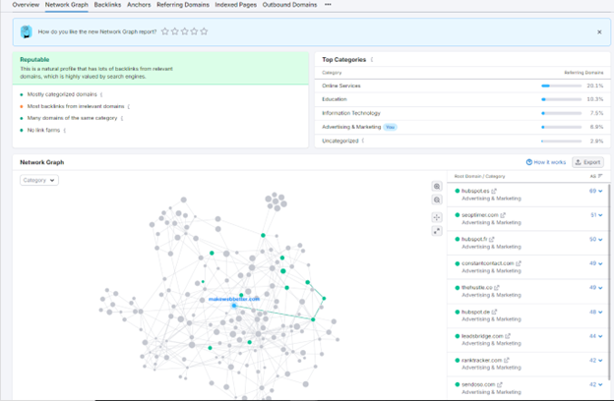
Task: Click the Information Technology percentage bar
Action: click(x=561, y=113)
